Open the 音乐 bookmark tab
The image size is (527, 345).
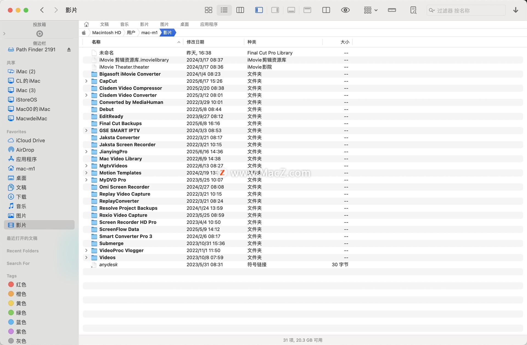click(124, 24)
